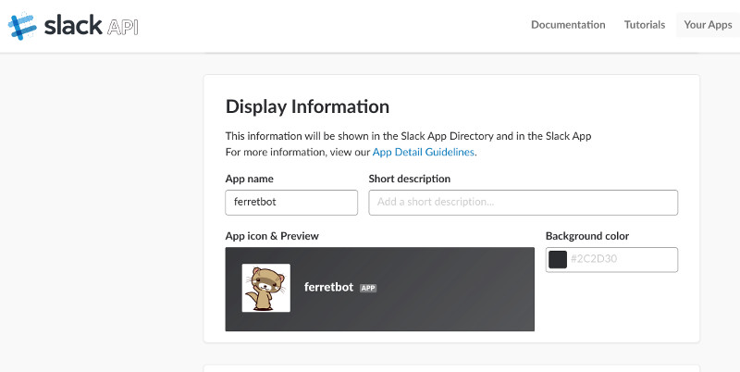
Task: Select the ferret app icon thumbnail
Action: [x=265, y=288]
